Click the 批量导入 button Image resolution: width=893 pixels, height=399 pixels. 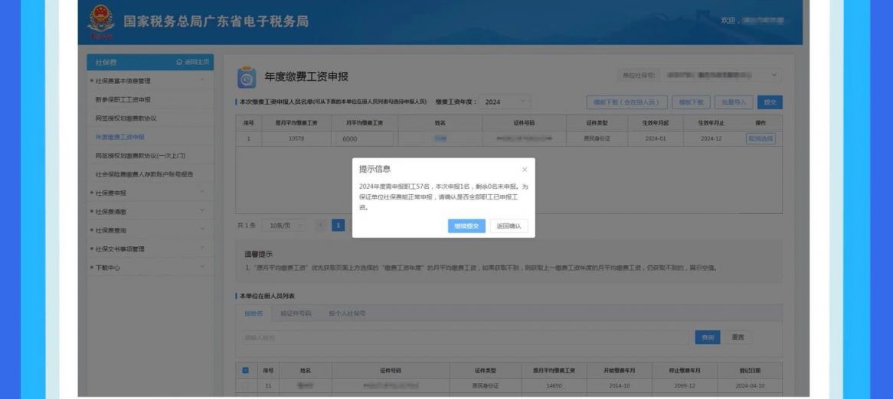734,102
